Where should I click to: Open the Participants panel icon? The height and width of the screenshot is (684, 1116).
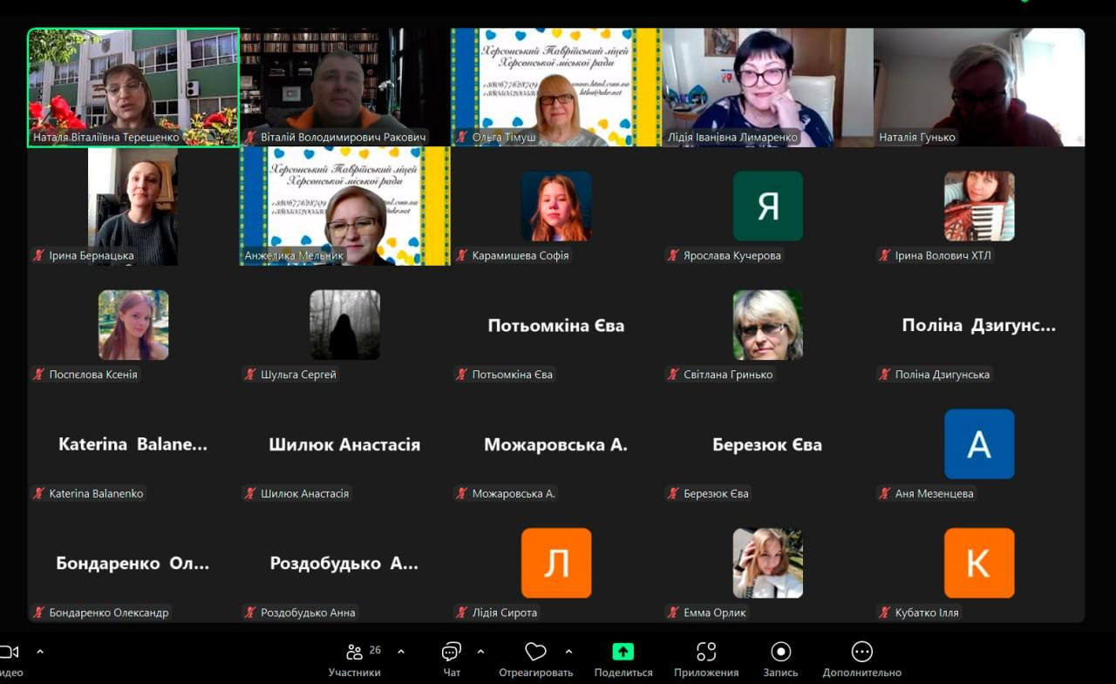coord(355,652)
